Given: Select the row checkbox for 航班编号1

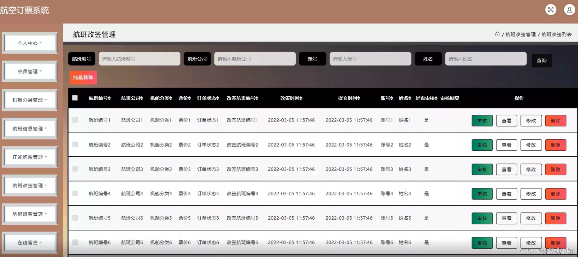Looking at the screenshot, I should point(75,120).
